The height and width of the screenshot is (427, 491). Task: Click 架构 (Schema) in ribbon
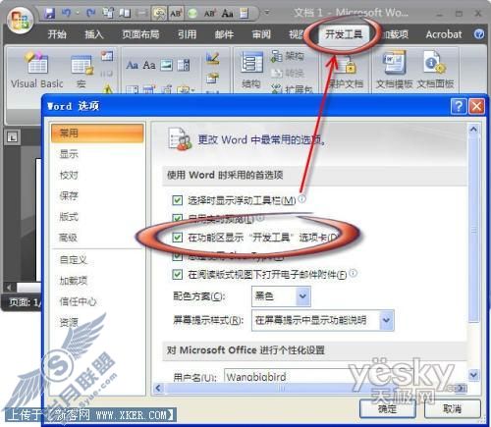tap(288, 56)
